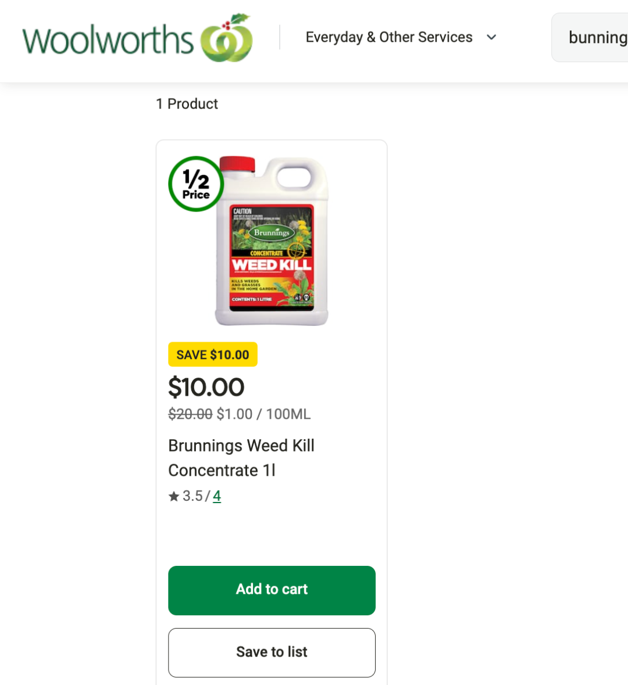Screen dimensions: 628x685
Task: Open the Brunnings Weed Kill bottle image
Action: click(x=272, y=241)
